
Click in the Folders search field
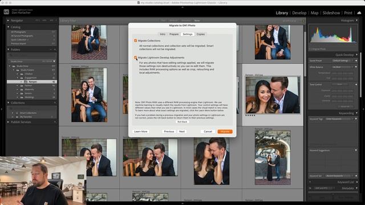pos(32,55)
